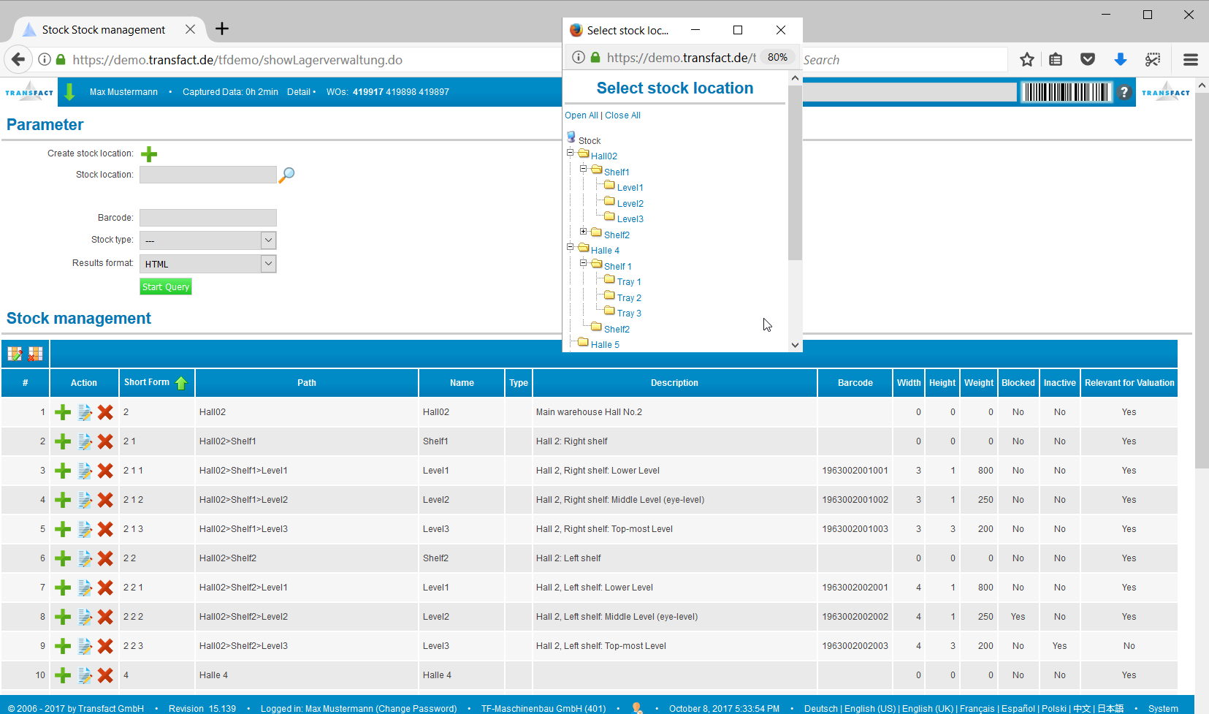Select Tray 1 in stock location tree
This screenshot has height=714, width=1209.
[629, 282]
